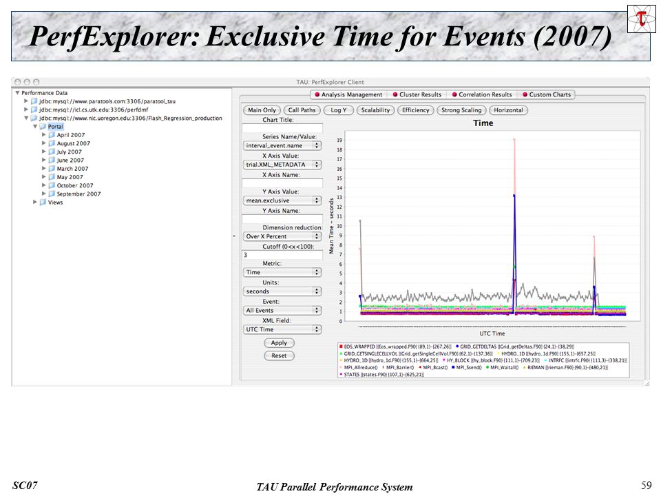The image size is (661, 496).
Task: Click the Flash_Regression_production database icon
Action: click(34, 118)
